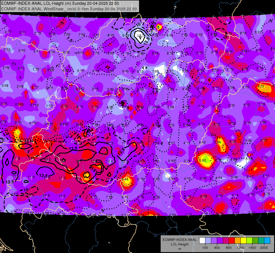The width and height of the screenshot is (275, 253).
Task: Click the wind shear value 1.04
Action: point(95,107)
